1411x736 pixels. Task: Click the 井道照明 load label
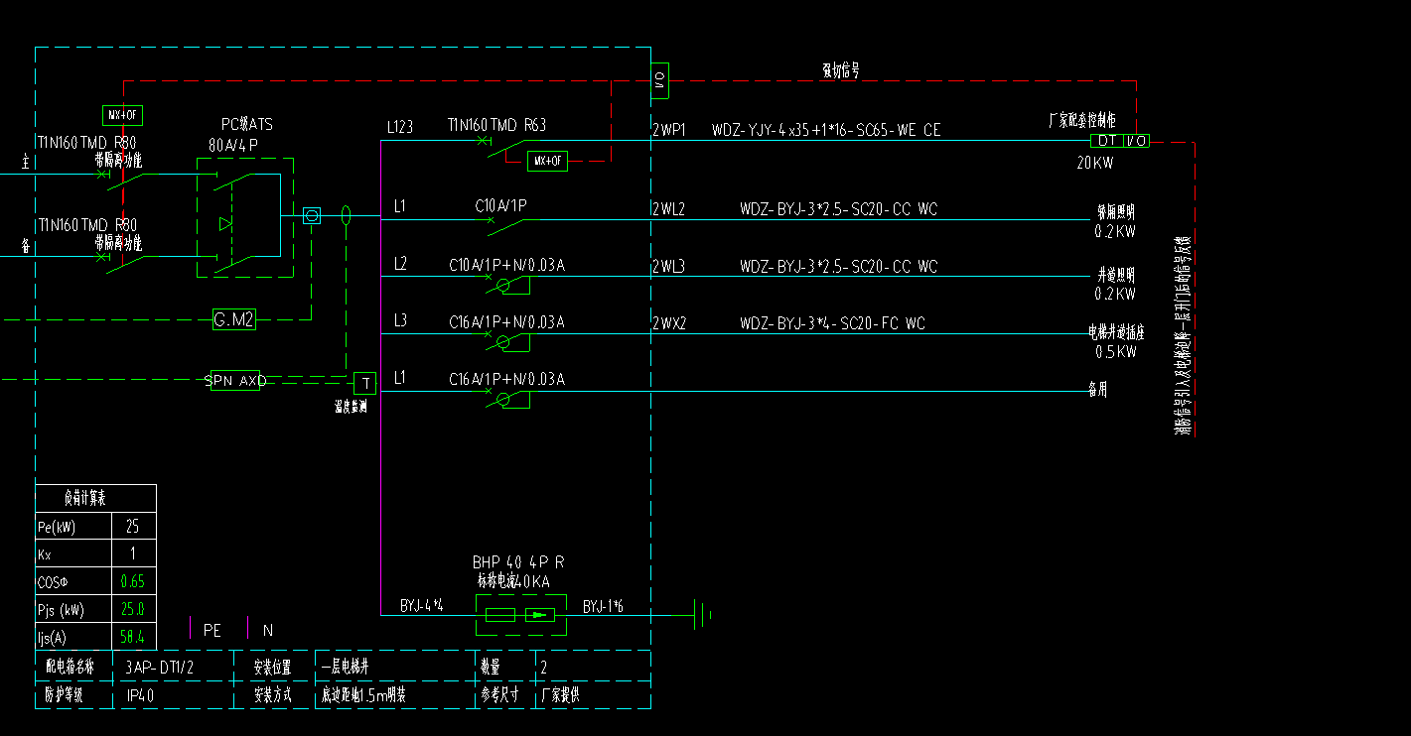tap(1116, 275)
